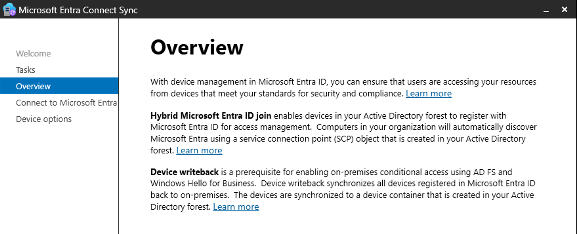Click the large Overview page heading
This screenshot has width=577, height=234.
pos(197,47)
